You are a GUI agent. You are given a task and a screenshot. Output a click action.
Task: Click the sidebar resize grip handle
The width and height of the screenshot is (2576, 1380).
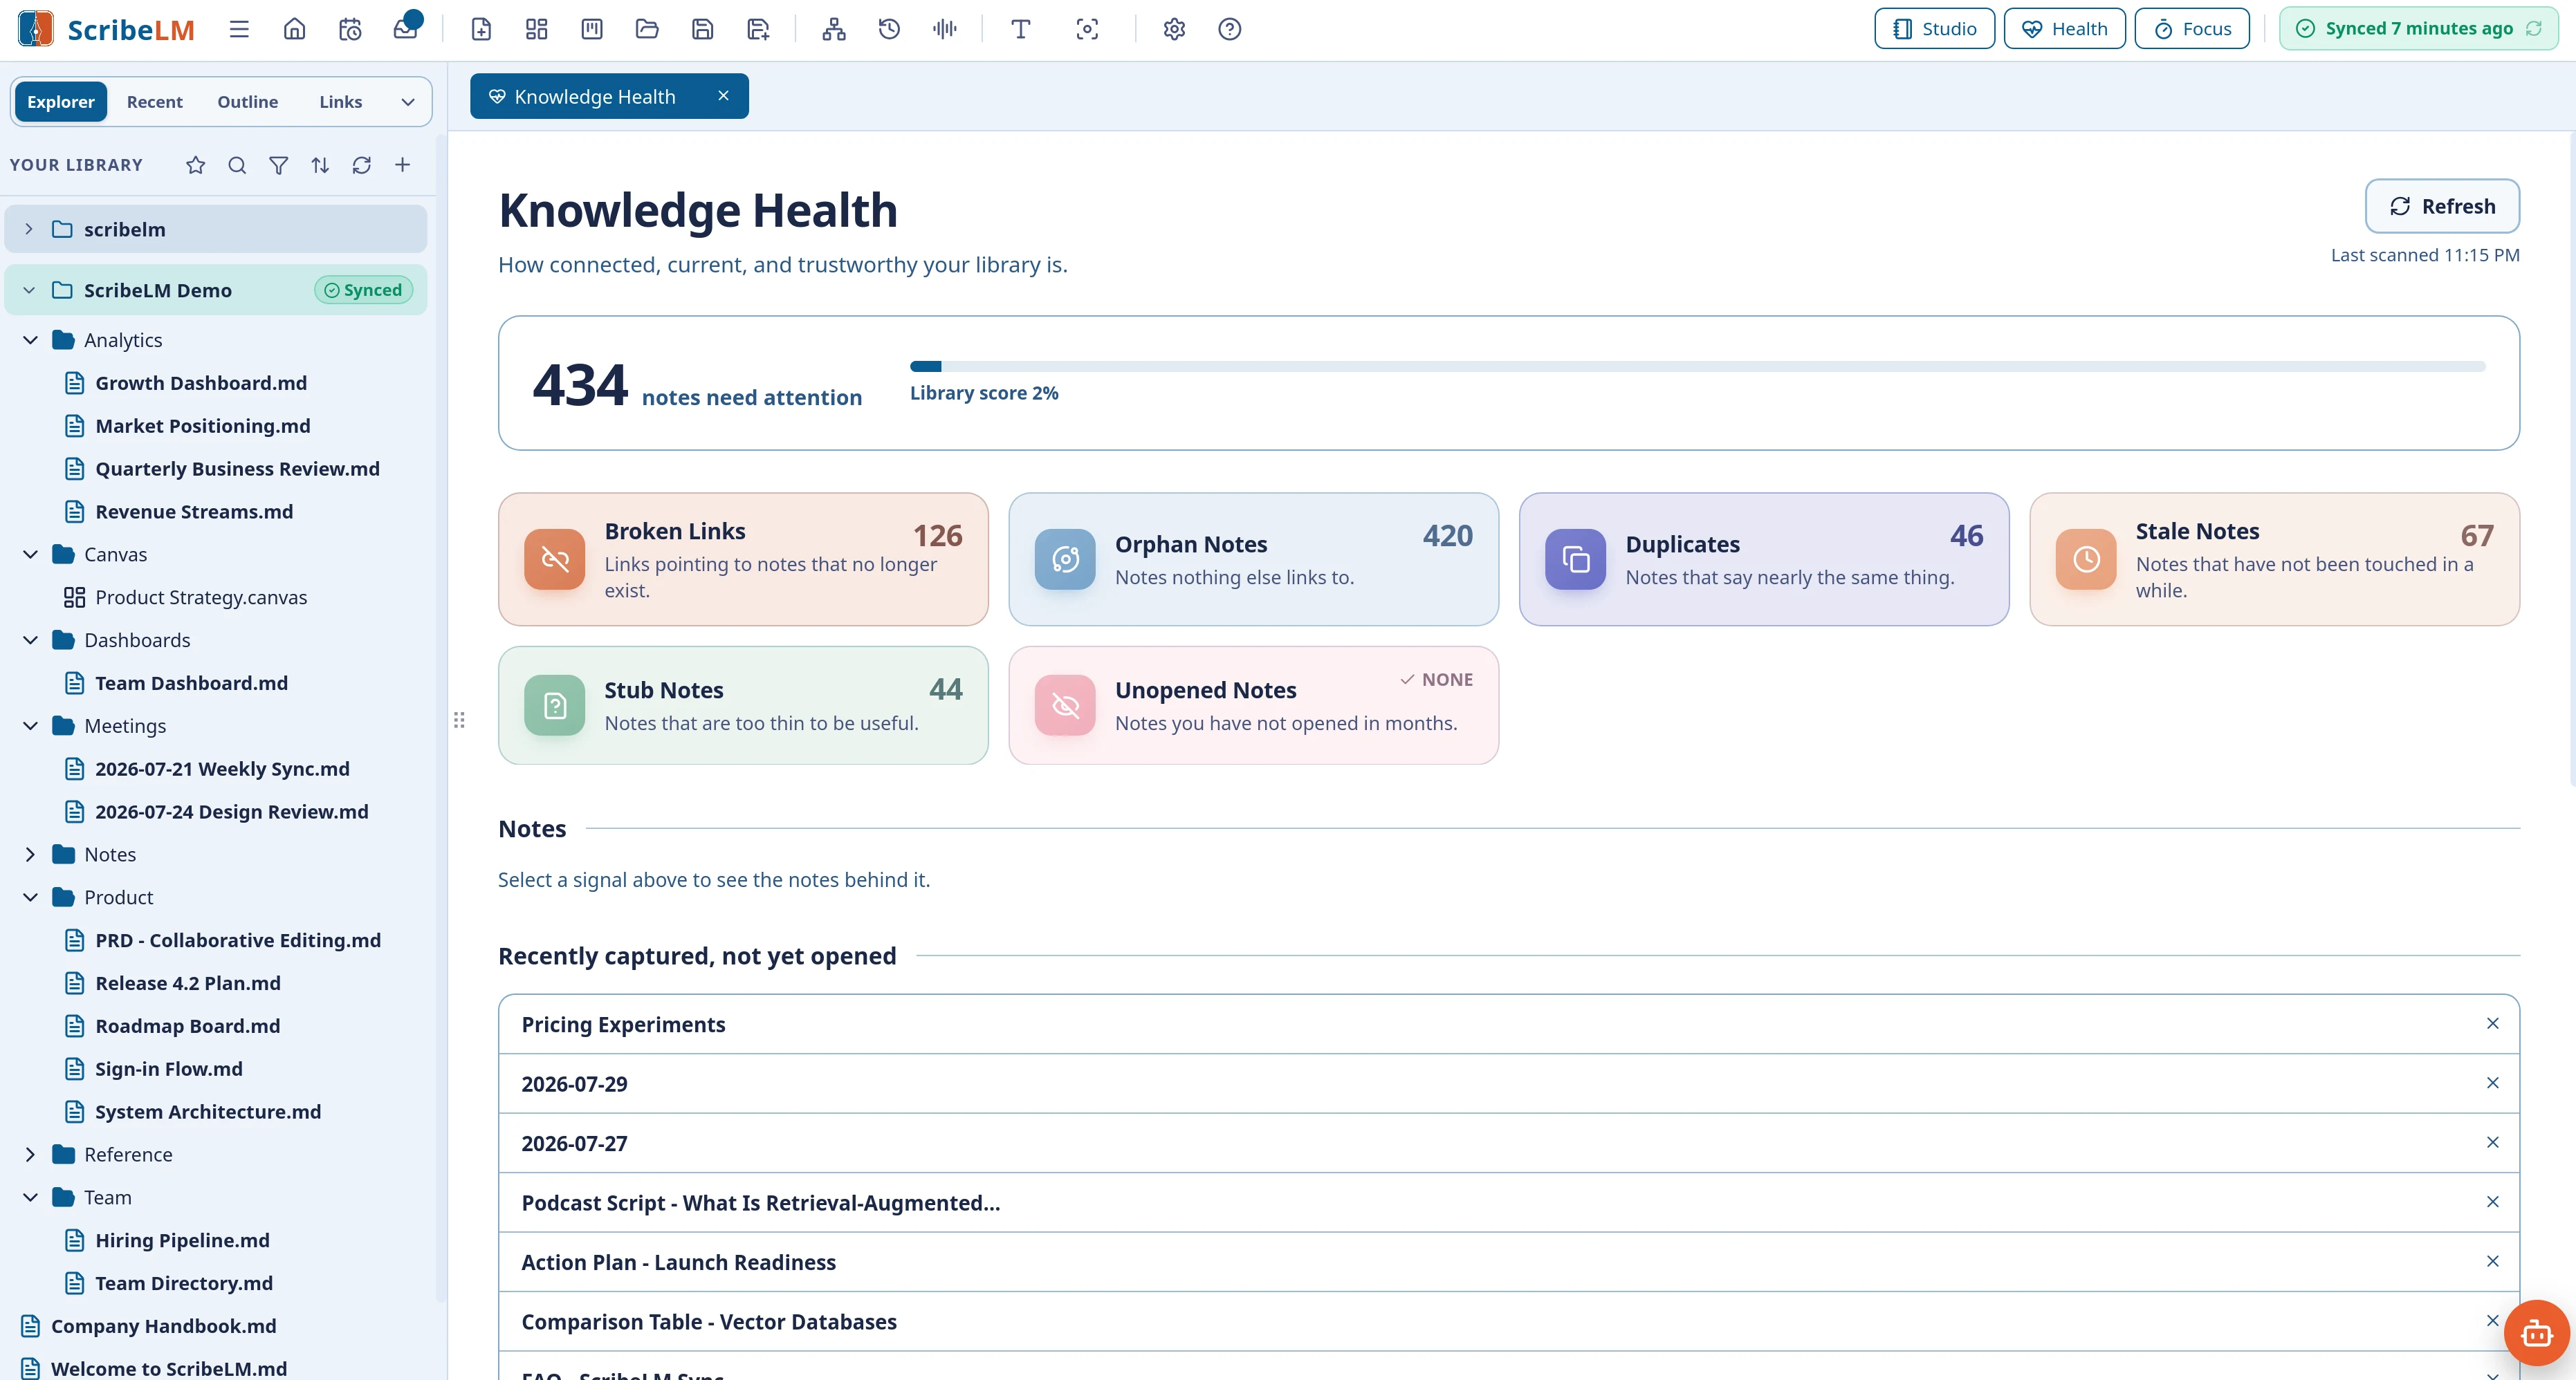click(459, 720)
